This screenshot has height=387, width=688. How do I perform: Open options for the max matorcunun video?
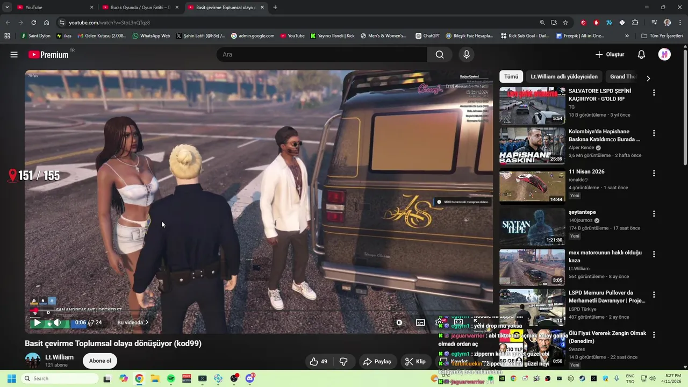click(x=654, y=254)
